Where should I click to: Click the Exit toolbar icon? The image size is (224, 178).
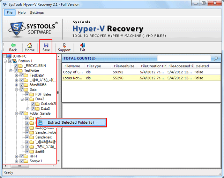82,45
